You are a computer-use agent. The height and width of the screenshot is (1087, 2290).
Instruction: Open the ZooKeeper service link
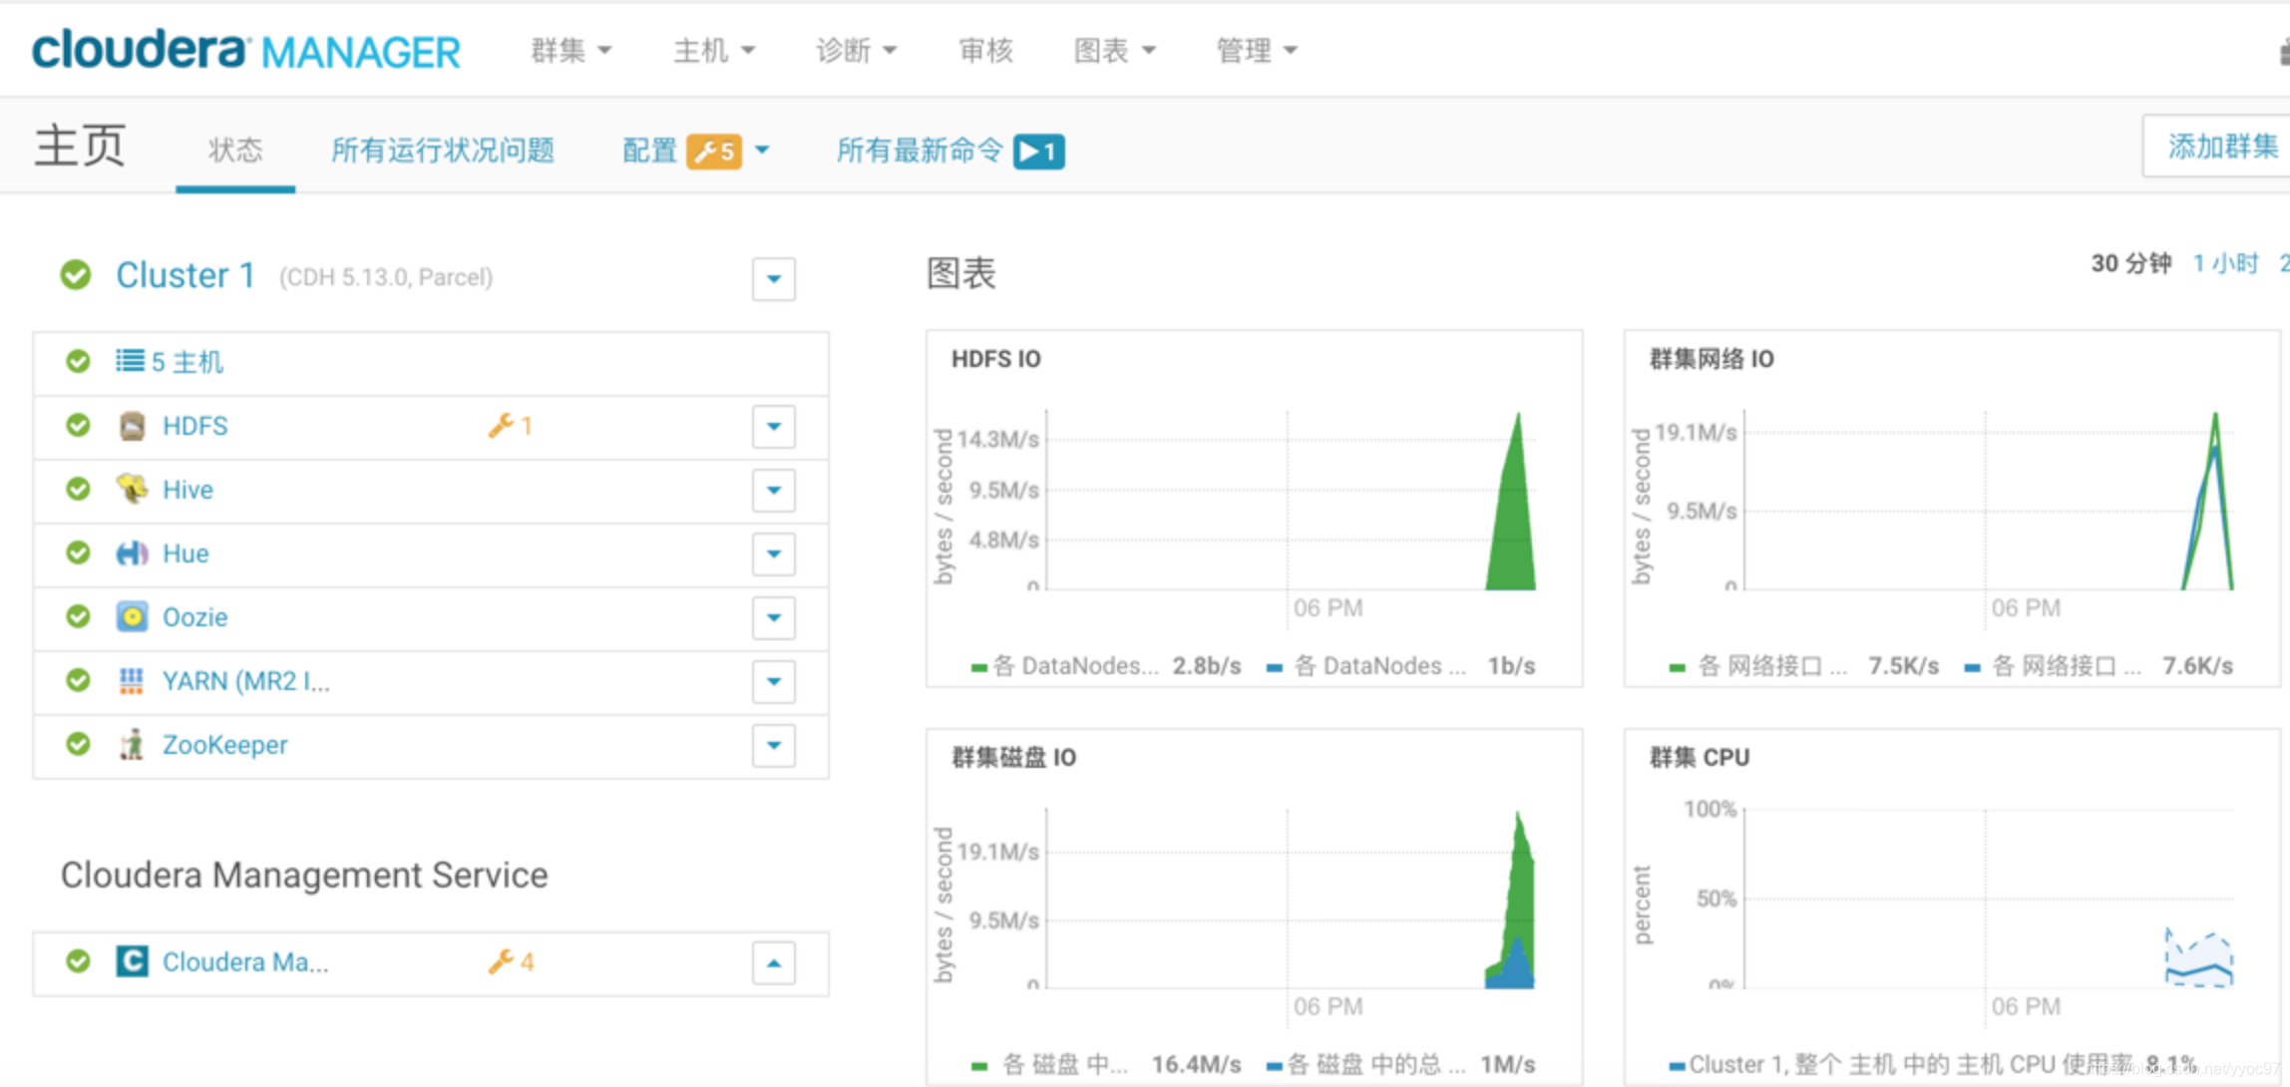pos(224,745)
